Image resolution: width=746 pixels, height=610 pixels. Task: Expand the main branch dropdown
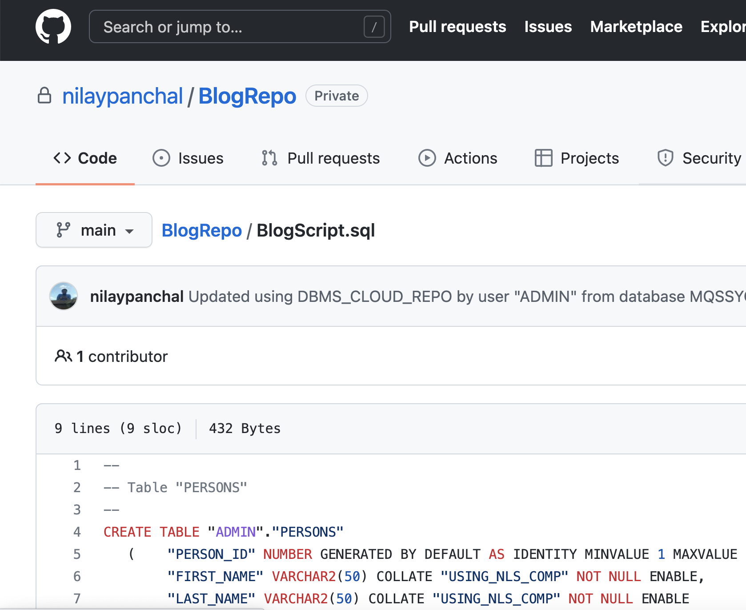pos(94,230)
